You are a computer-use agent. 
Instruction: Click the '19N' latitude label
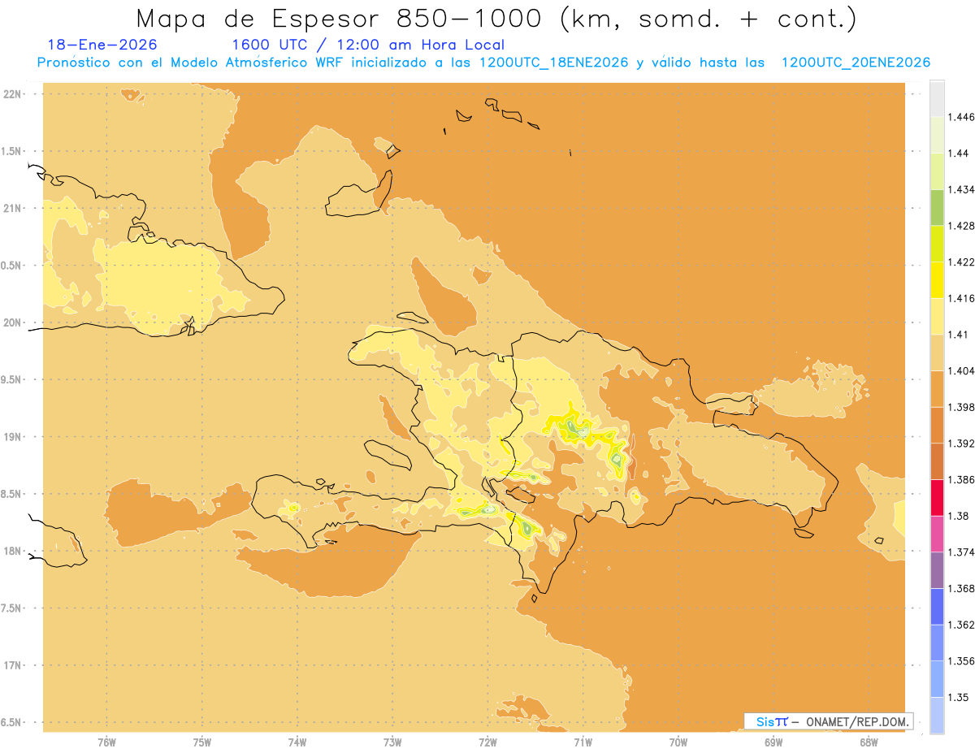coord(12,436)
